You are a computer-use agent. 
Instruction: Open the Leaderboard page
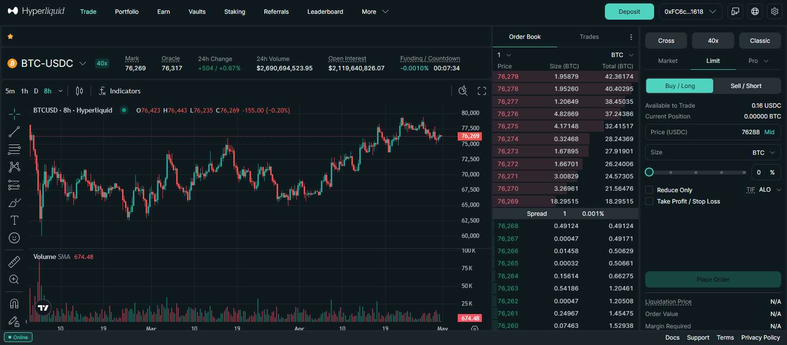pyautogui.click(x=325, y=11)
